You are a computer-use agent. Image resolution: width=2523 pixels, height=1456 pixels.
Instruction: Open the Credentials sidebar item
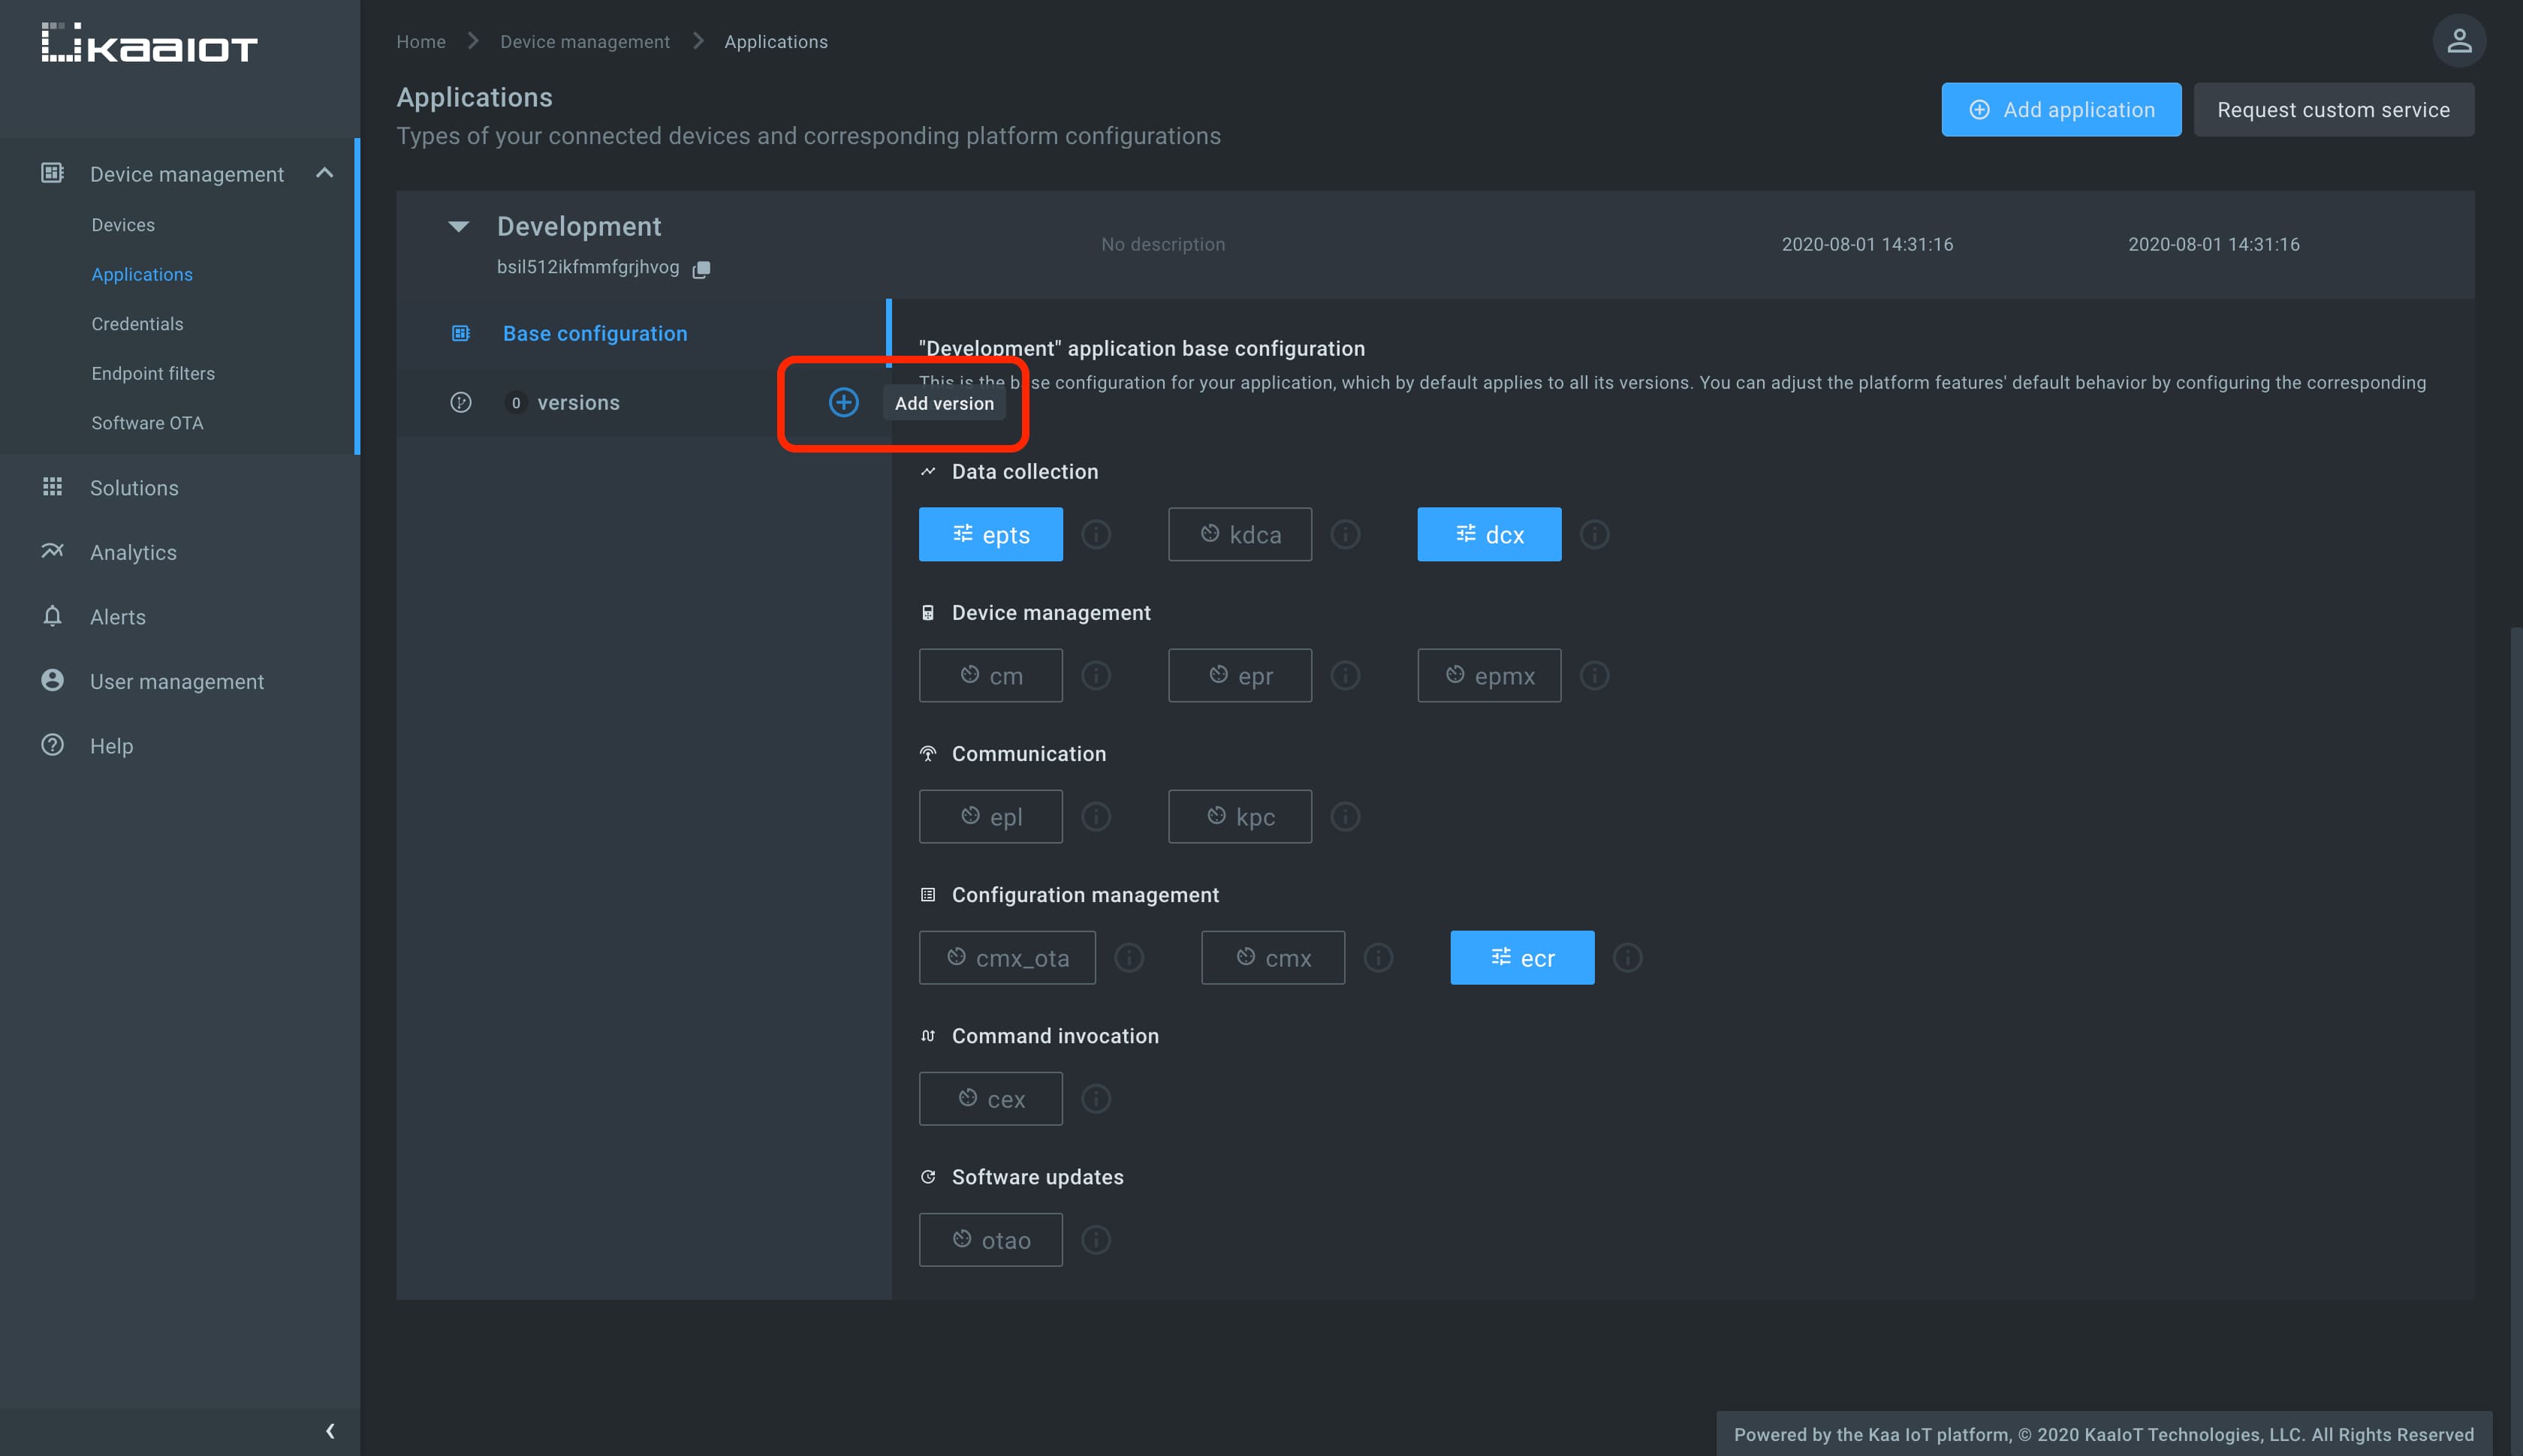click(137, 324)
